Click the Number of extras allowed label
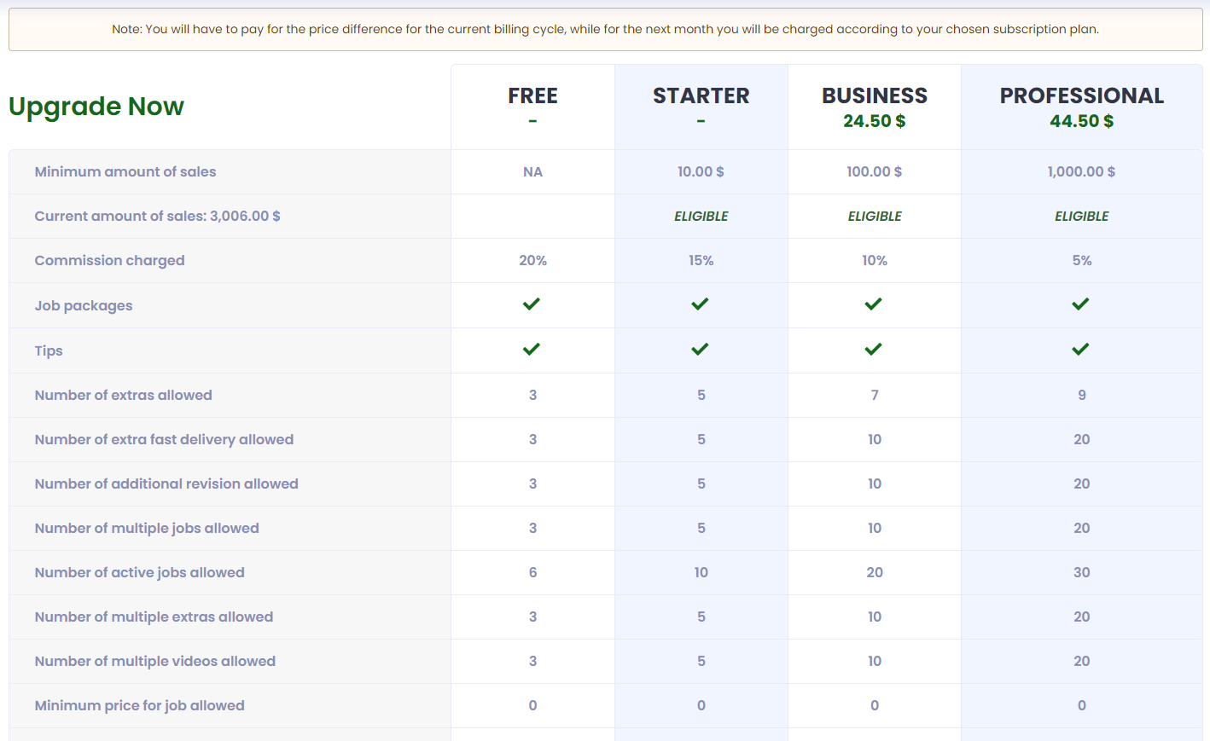The height and width of the screenshot is (741, 1210). [x=124, y=396]
